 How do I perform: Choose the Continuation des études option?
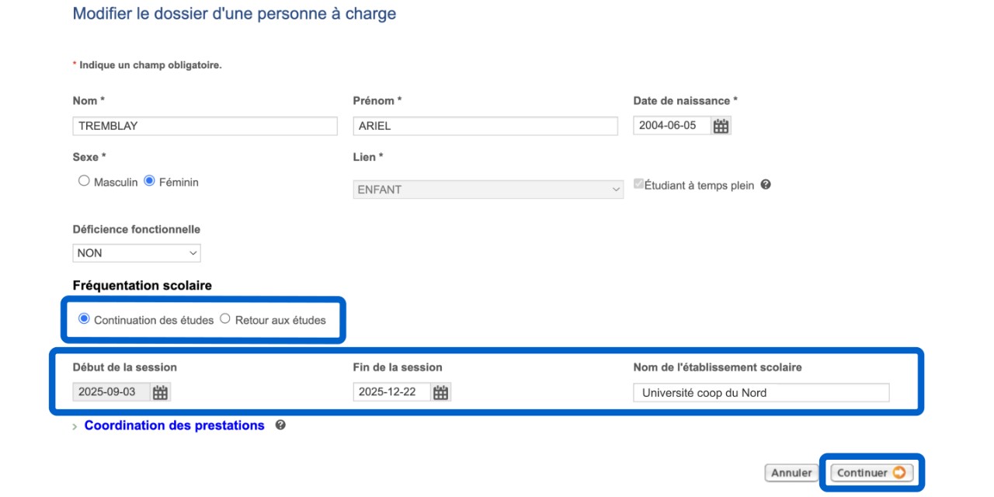tap(84, 318)
